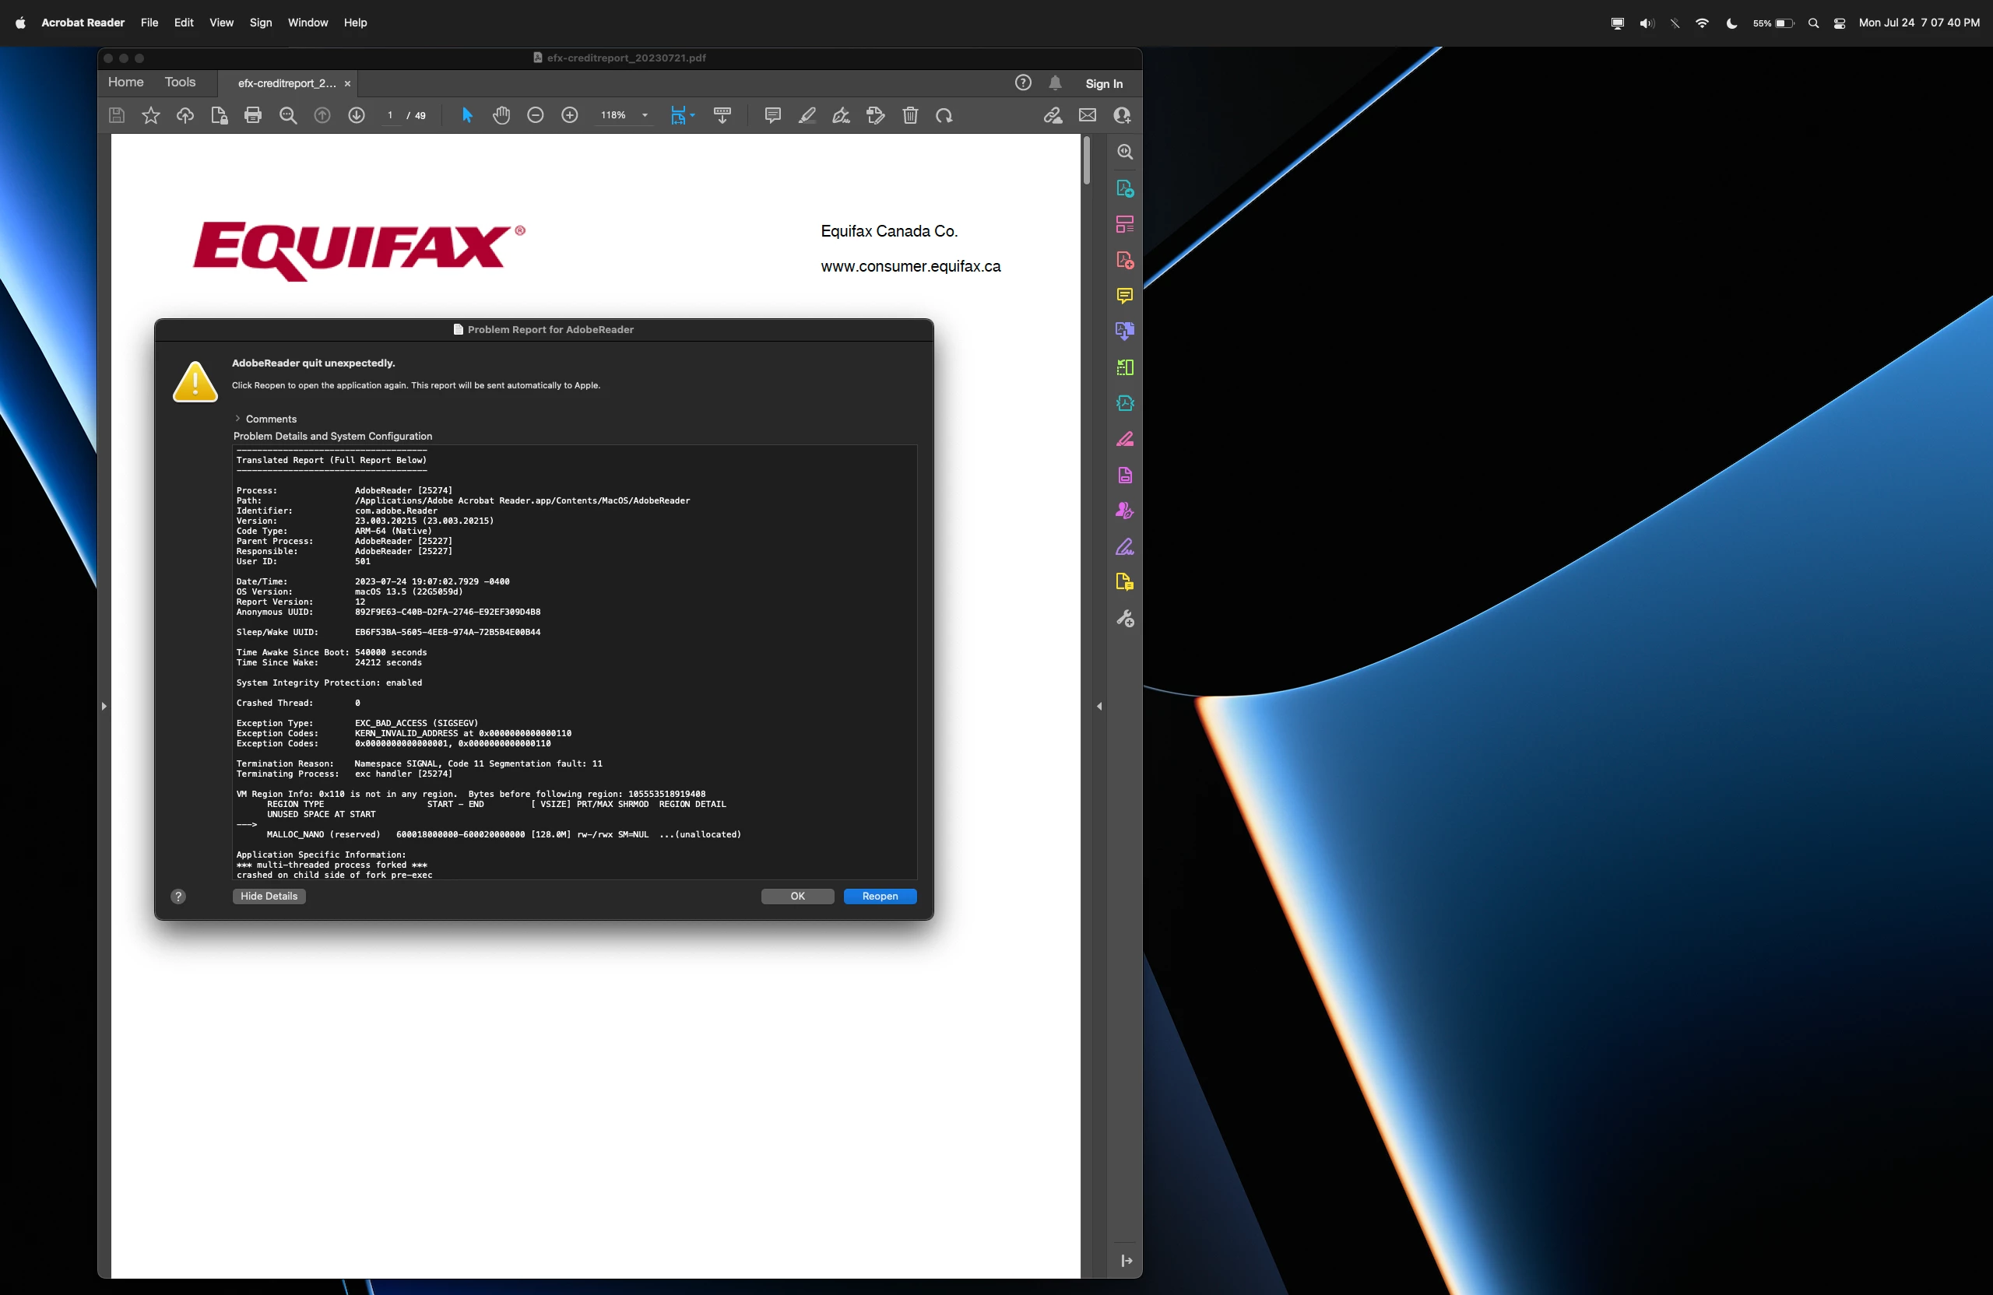Select the Highlight text pen tool
The width and height of the screenshot is (1993, 1295).
[807, 115]
